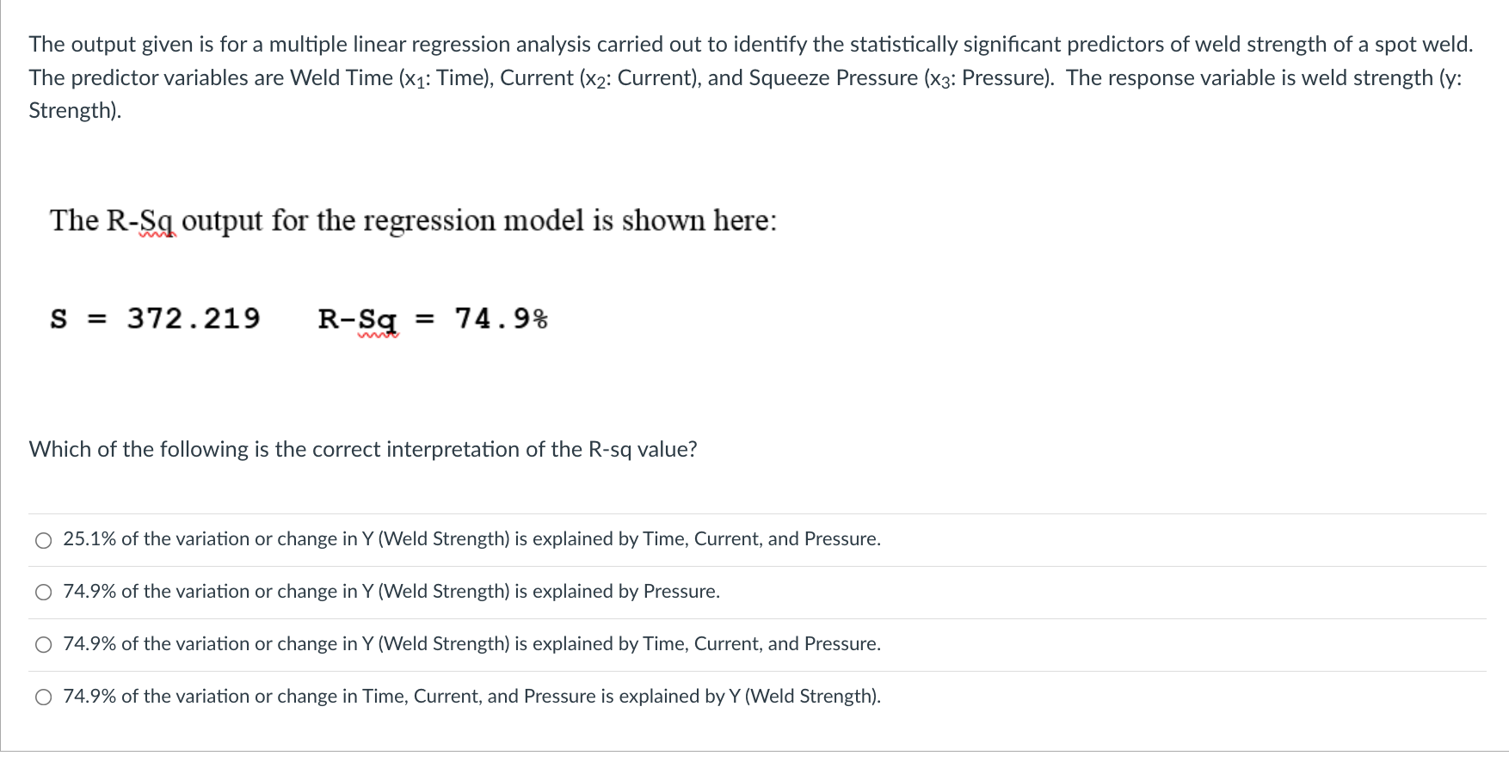Screen dimensions: 1509x762
Task: Click the 'S =' label in regression output
Action: point(77,320)
